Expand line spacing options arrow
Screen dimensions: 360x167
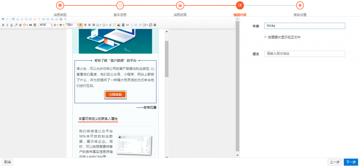147,25
